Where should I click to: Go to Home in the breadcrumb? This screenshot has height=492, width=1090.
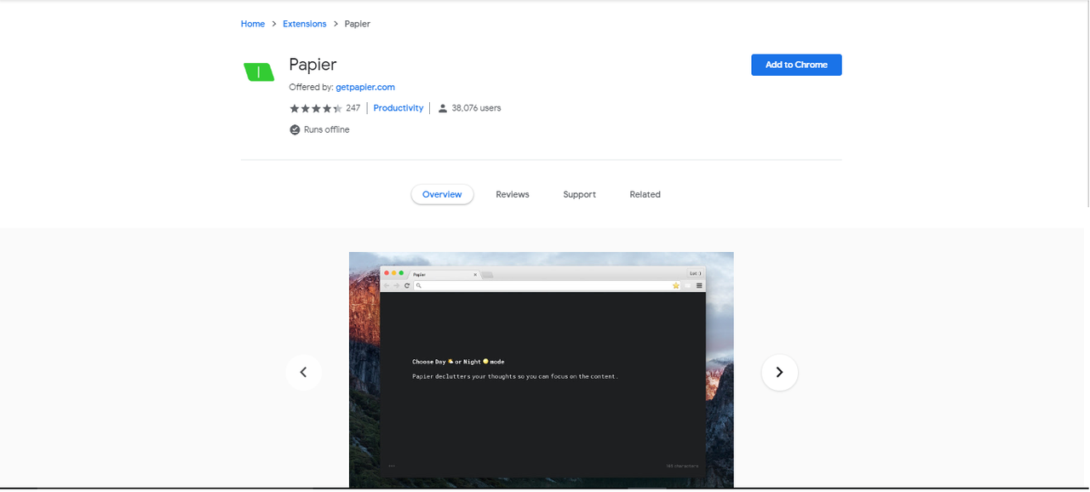[253, 24]
